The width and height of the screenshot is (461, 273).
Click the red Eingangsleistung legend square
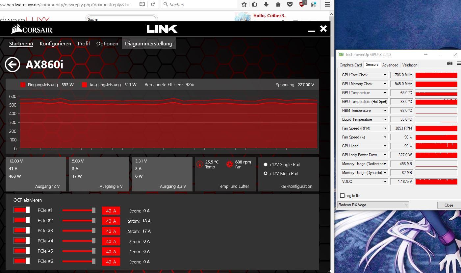point(23,85)
